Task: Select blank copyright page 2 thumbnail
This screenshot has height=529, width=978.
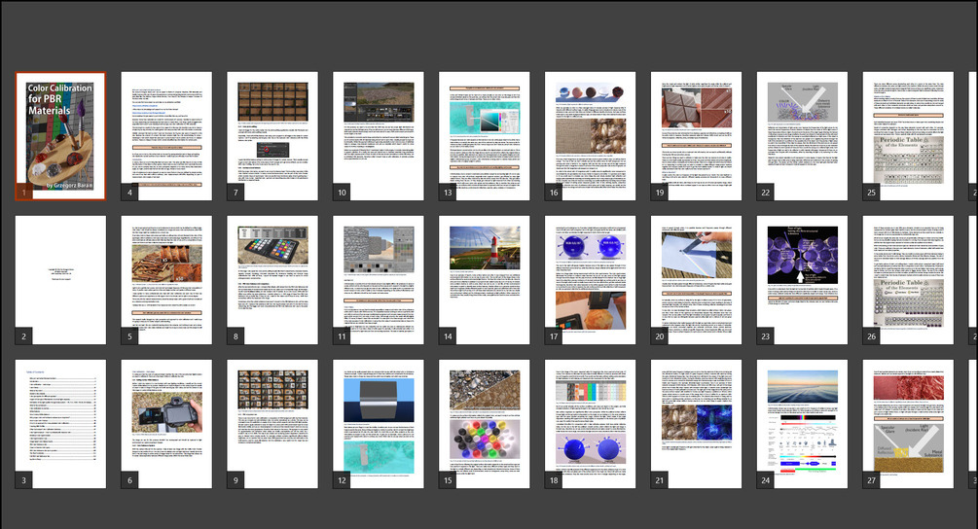Action: click(x=60, y=280)
